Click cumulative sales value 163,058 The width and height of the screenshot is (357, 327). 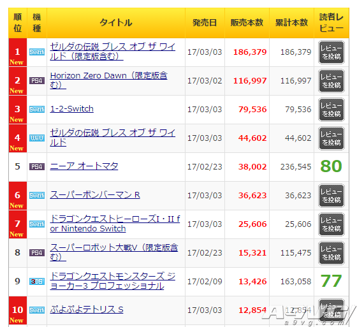[x=296, y=282]
